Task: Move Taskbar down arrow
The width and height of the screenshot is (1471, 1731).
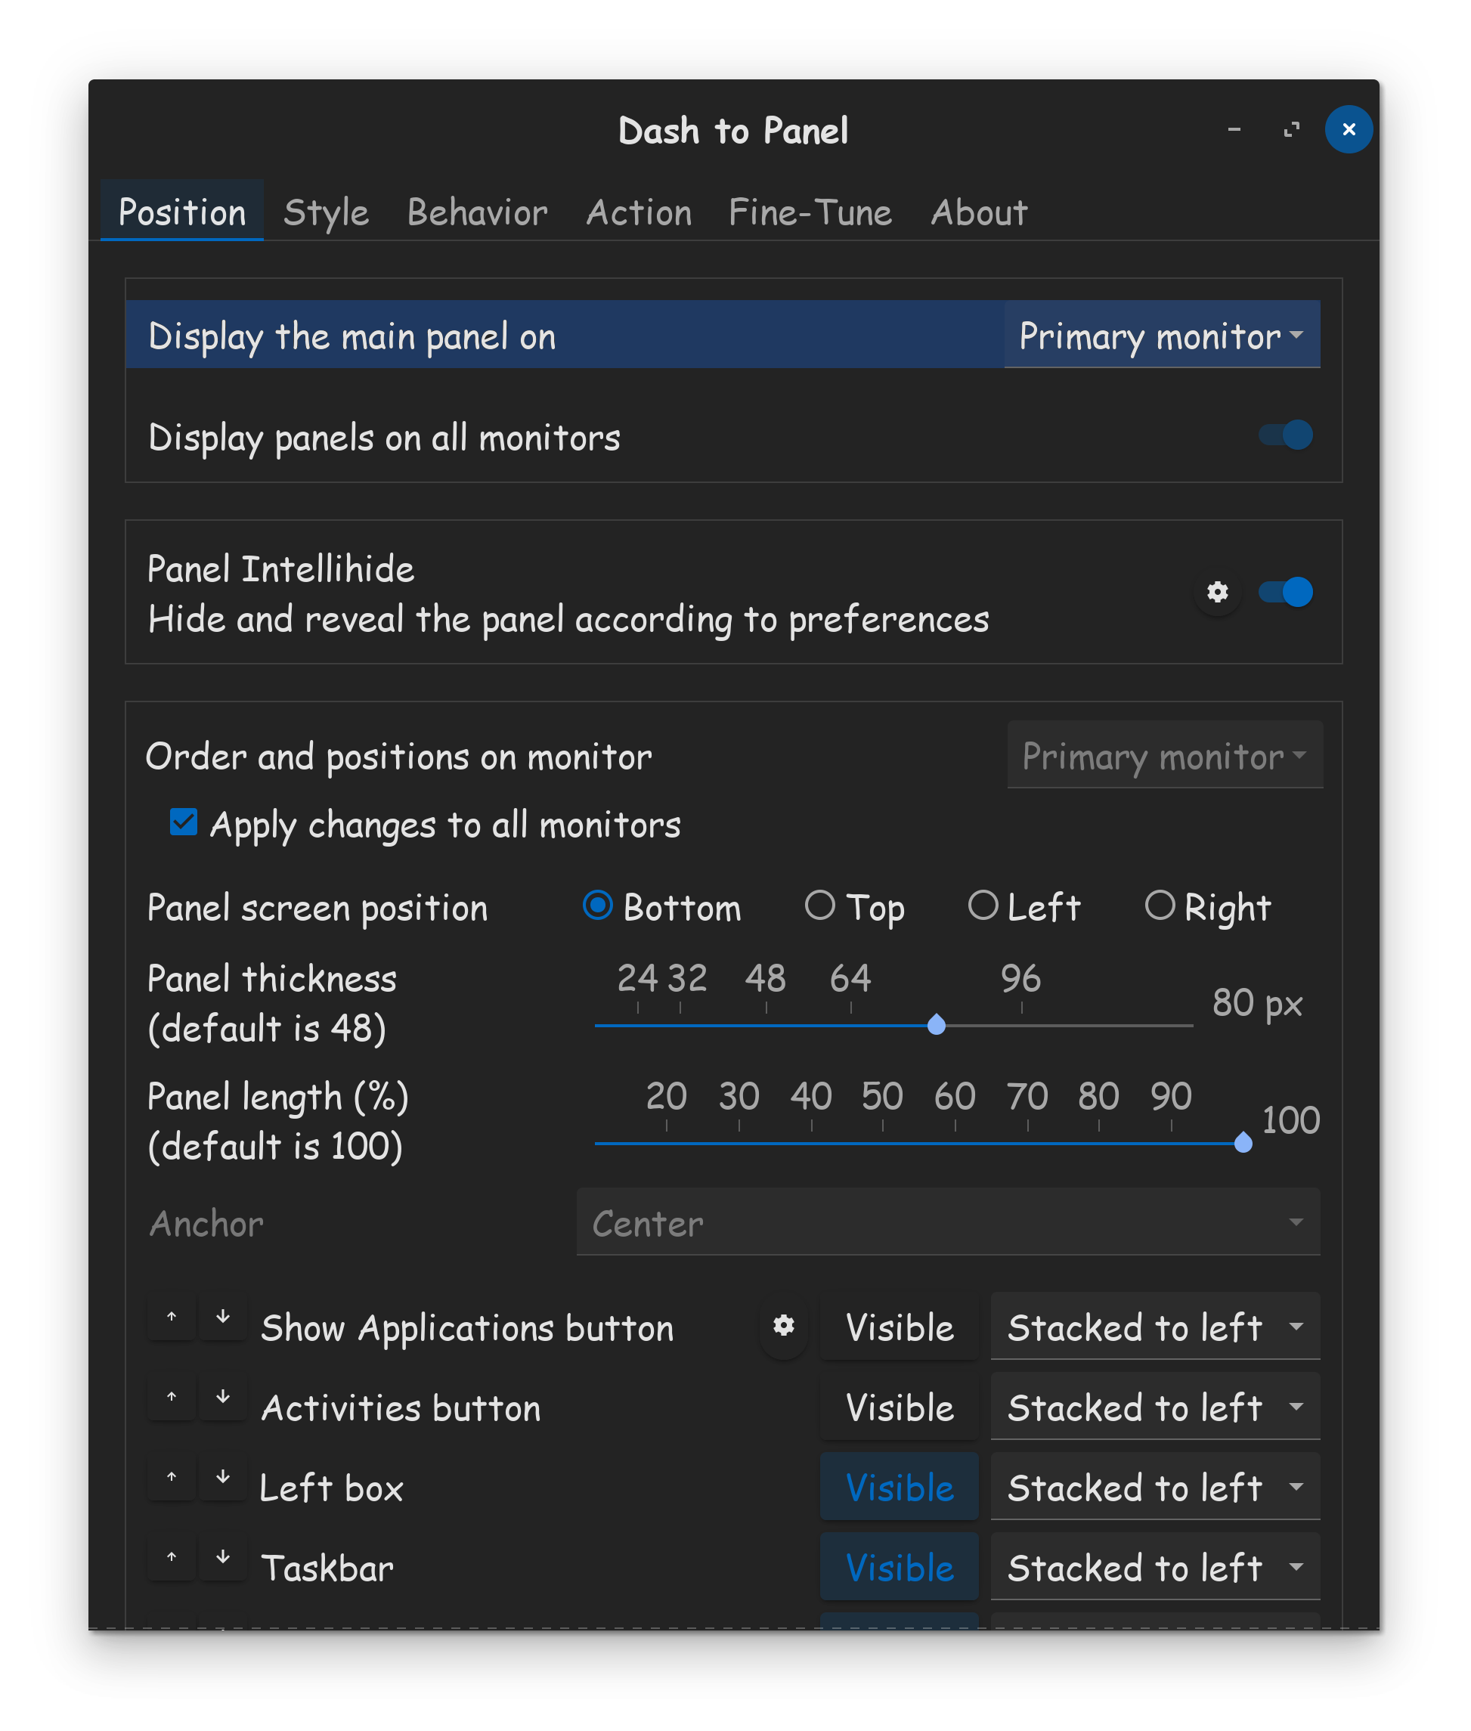Action: [x=223, y=1558]
